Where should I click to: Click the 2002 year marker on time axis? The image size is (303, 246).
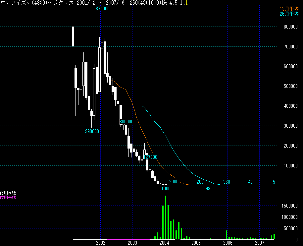click(101, 243)
